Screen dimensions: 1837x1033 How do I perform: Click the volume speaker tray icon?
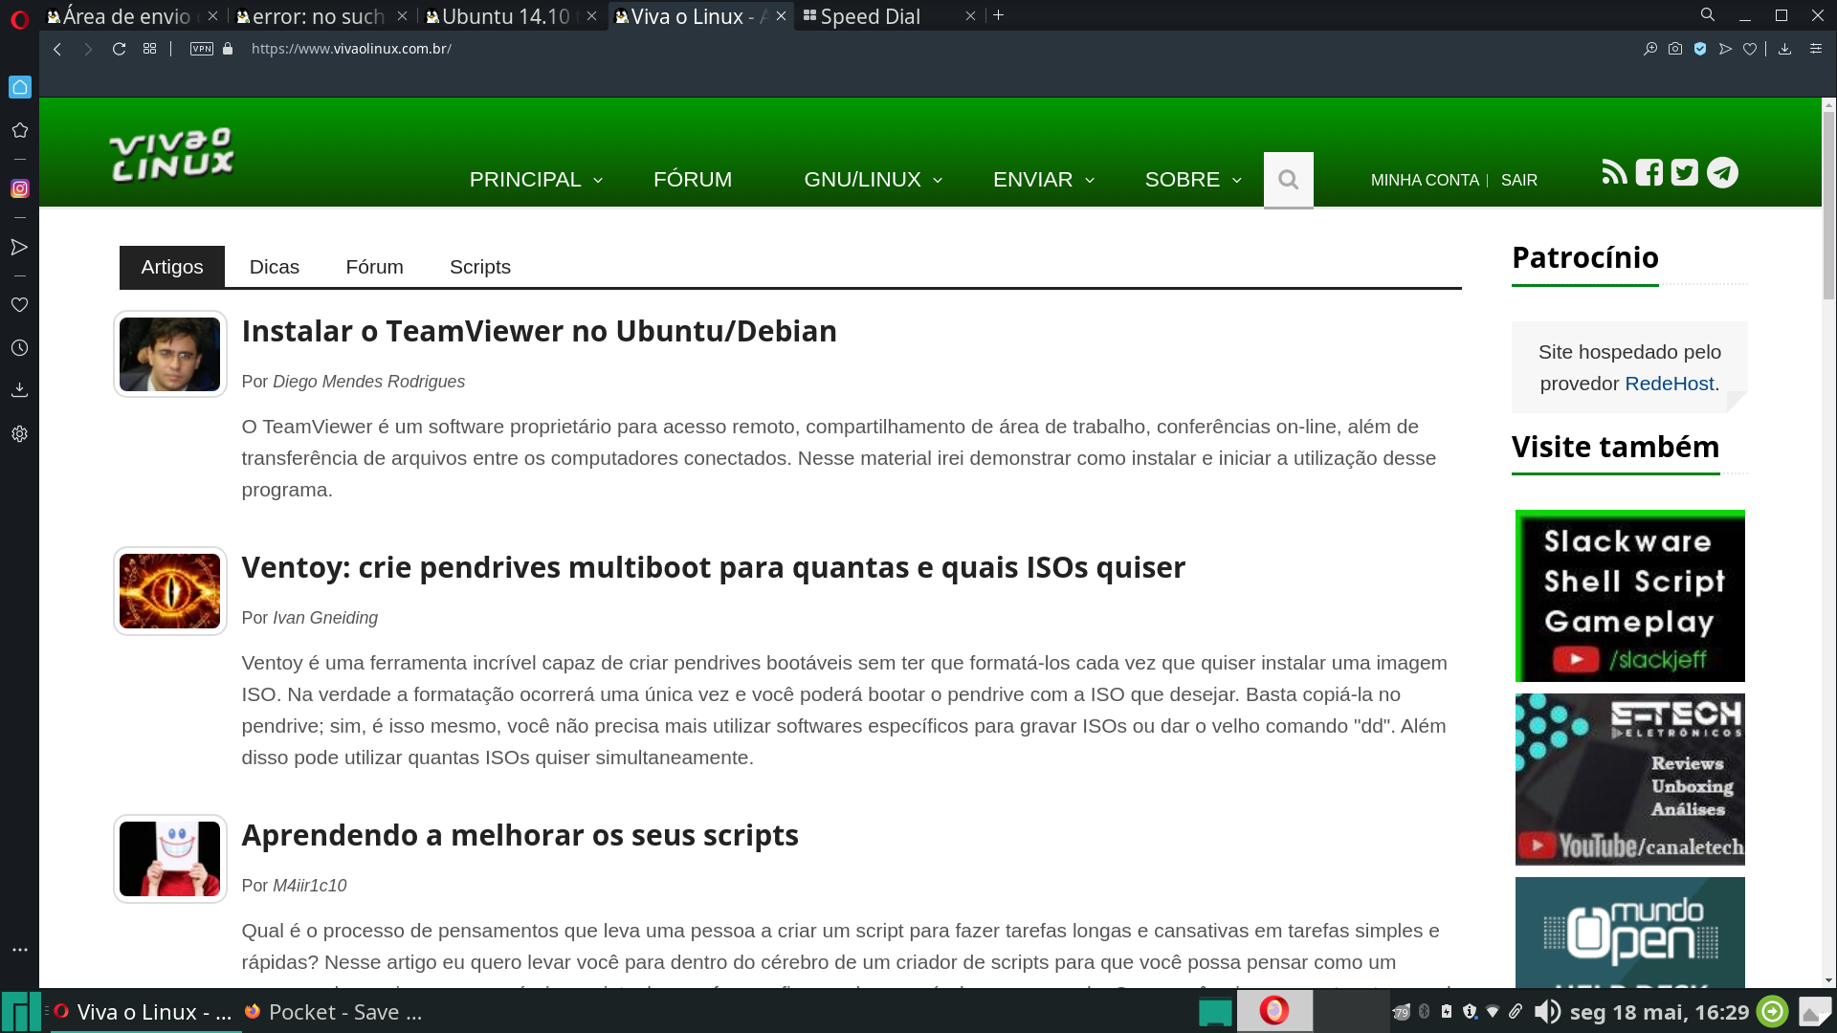point(1546,1012)
